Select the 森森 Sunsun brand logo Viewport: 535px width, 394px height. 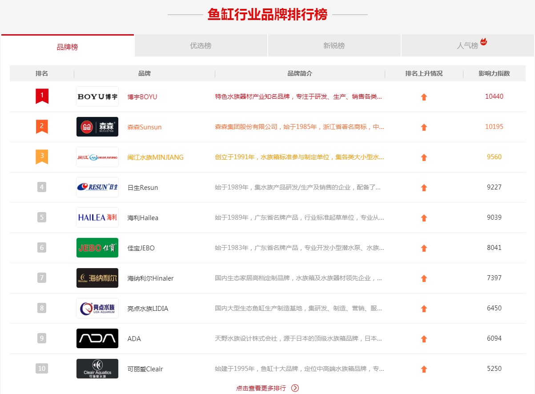97,126
